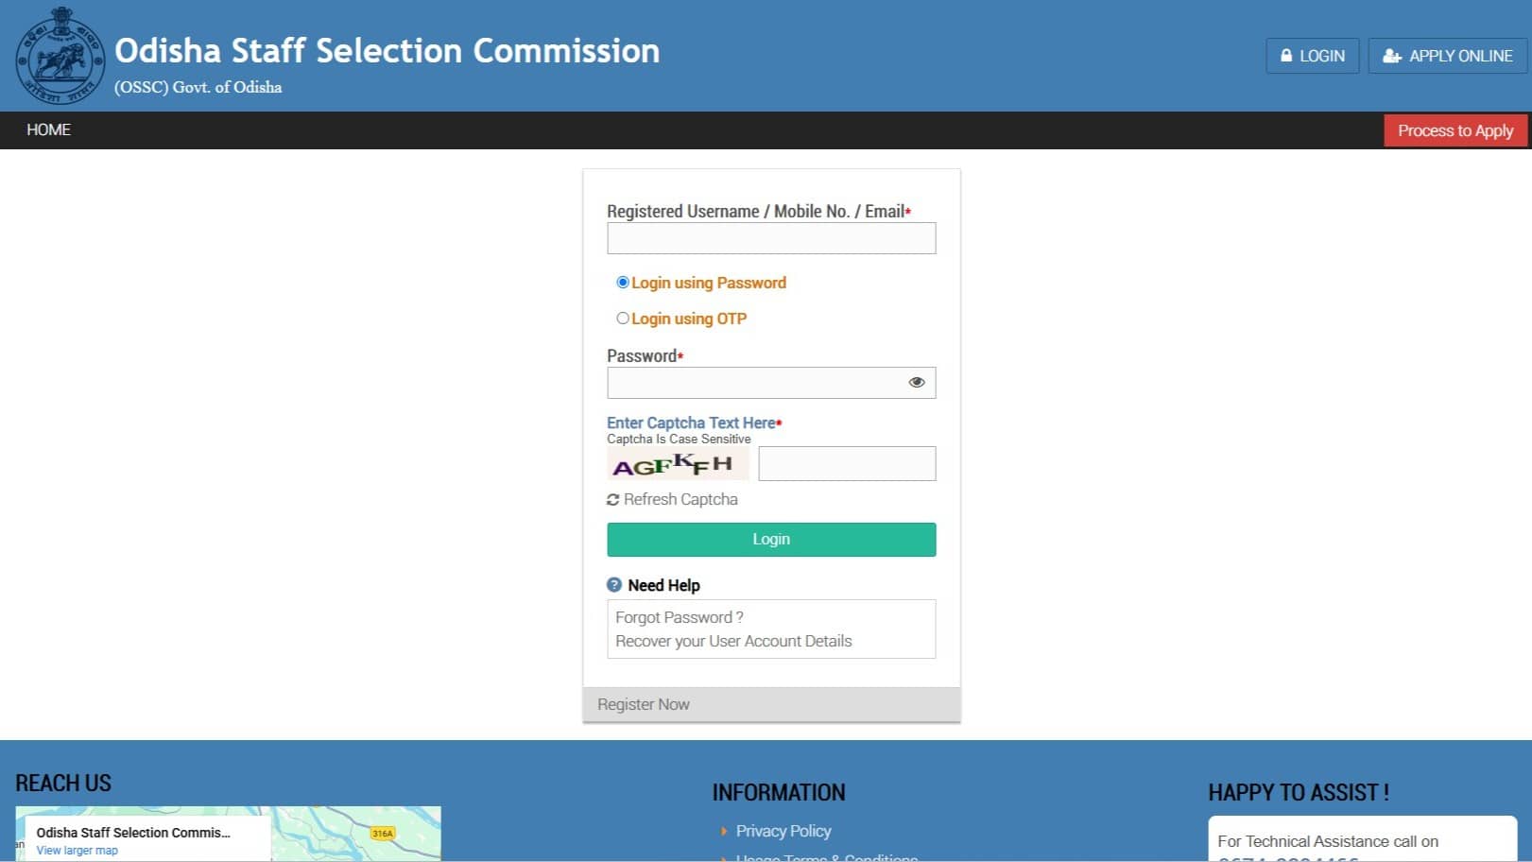The image size is (1532, 862).
Task: Click the green Login button
Action: 770,539
